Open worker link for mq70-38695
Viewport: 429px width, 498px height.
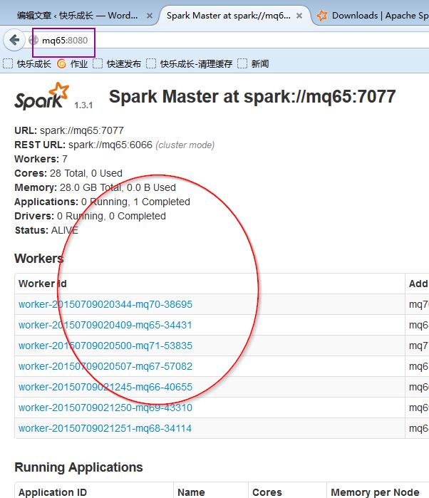click(105, 304)
